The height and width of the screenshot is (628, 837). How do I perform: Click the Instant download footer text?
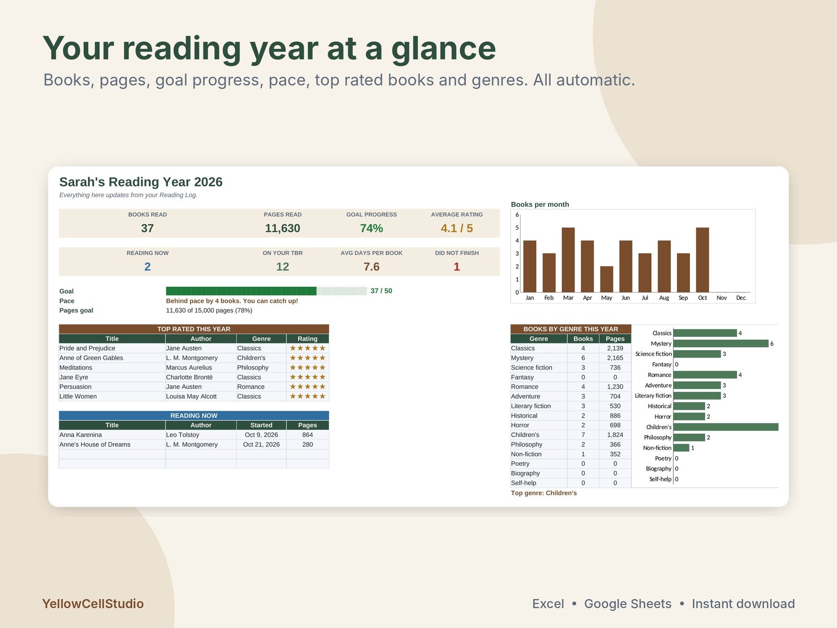(743, 604)
